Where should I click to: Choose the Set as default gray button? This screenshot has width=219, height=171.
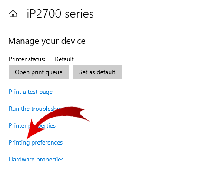97,72
